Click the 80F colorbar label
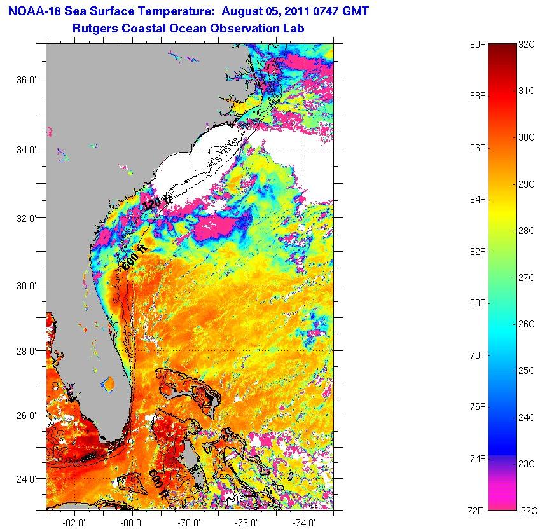This screenshot has height=529, width=540. (x=477, y=303)
